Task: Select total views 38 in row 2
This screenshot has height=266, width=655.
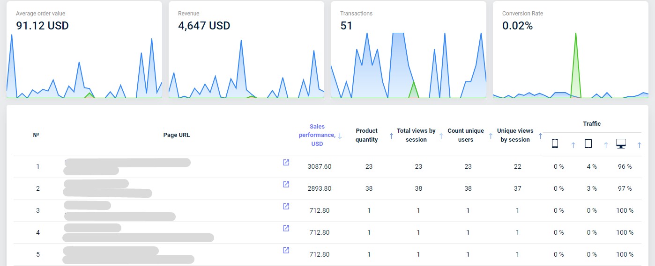Action: pyautogui.click(x=418, y=188)
